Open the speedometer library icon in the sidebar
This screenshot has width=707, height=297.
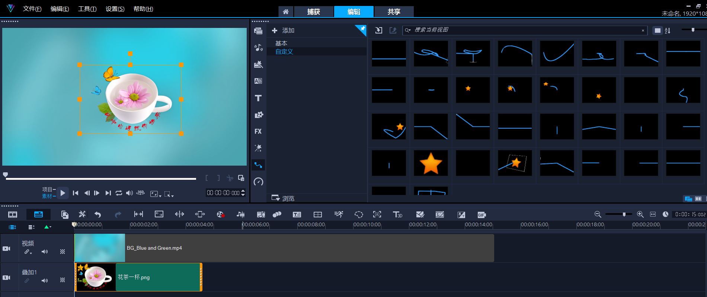point(258,182)
